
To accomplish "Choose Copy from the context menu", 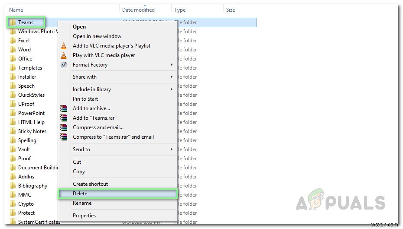I will pyautogui.click(x=78, y=172).
